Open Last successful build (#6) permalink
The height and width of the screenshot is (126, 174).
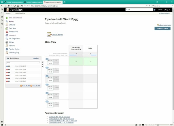[63, 121]
